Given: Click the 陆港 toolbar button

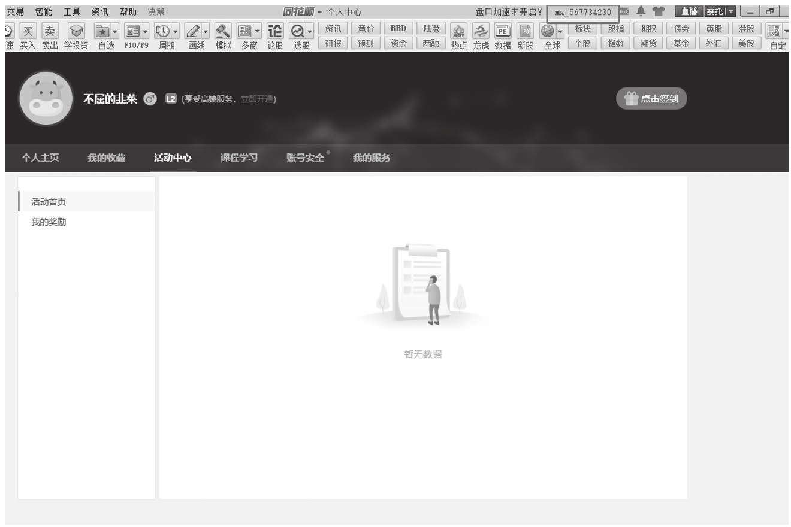Looking at the screenshot, I should pos(430,28).
